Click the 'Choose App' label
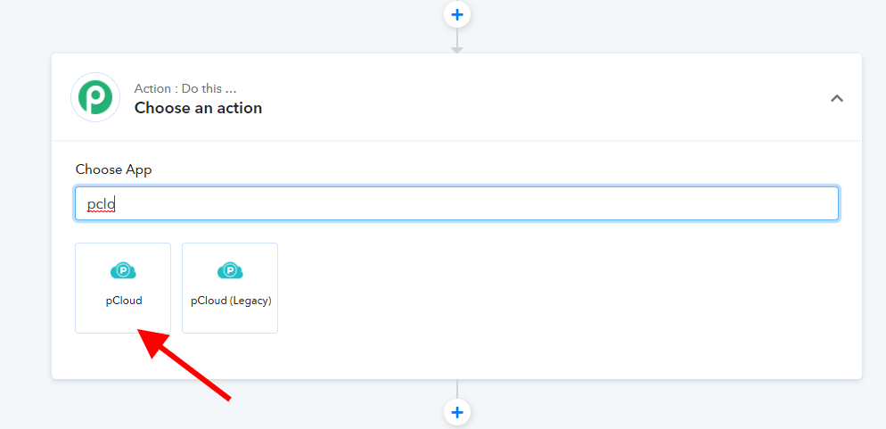The width and height of the screenshot is (886, 429). (113, 169)
